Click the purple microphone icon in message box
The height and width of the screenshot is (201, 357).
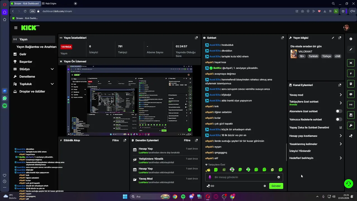click(210, 177)
